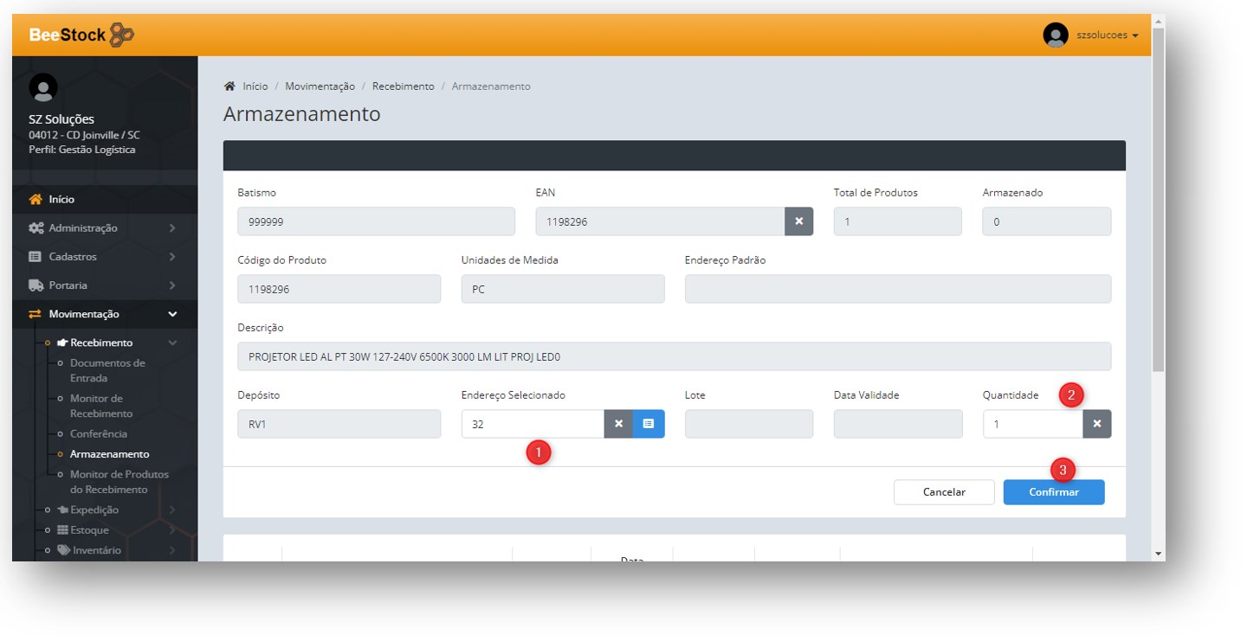This screenshot has height=641, width=1247.
Task: Click the user avatar in top bar
Action: tap(1056, 35)
